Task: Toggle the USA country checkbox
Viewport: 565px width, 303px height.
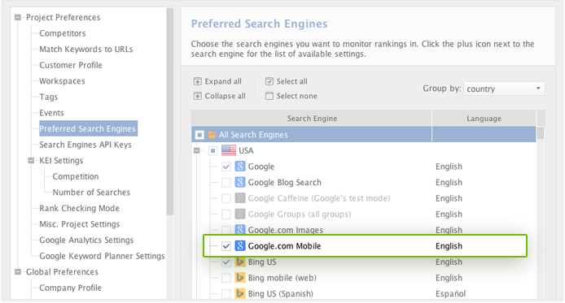Action: point(213,150)
